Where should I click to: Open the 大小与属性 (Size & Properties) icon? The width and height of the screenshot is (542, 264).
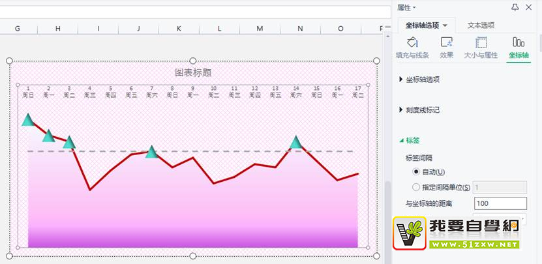tap(481, 48)
